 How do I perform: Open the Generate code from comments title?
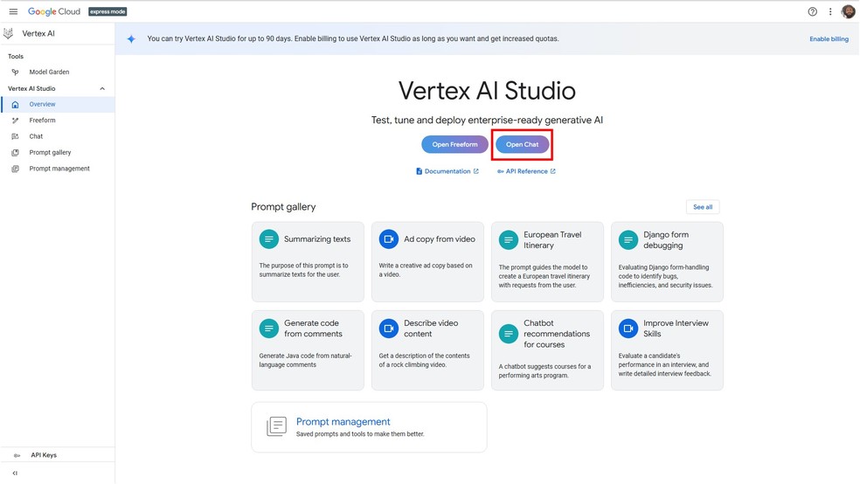coord(313,328)
